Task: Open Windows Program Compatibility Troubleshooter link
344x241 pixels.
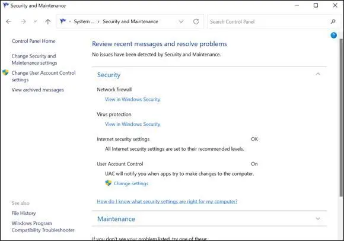Action: [x=43, y=227]
